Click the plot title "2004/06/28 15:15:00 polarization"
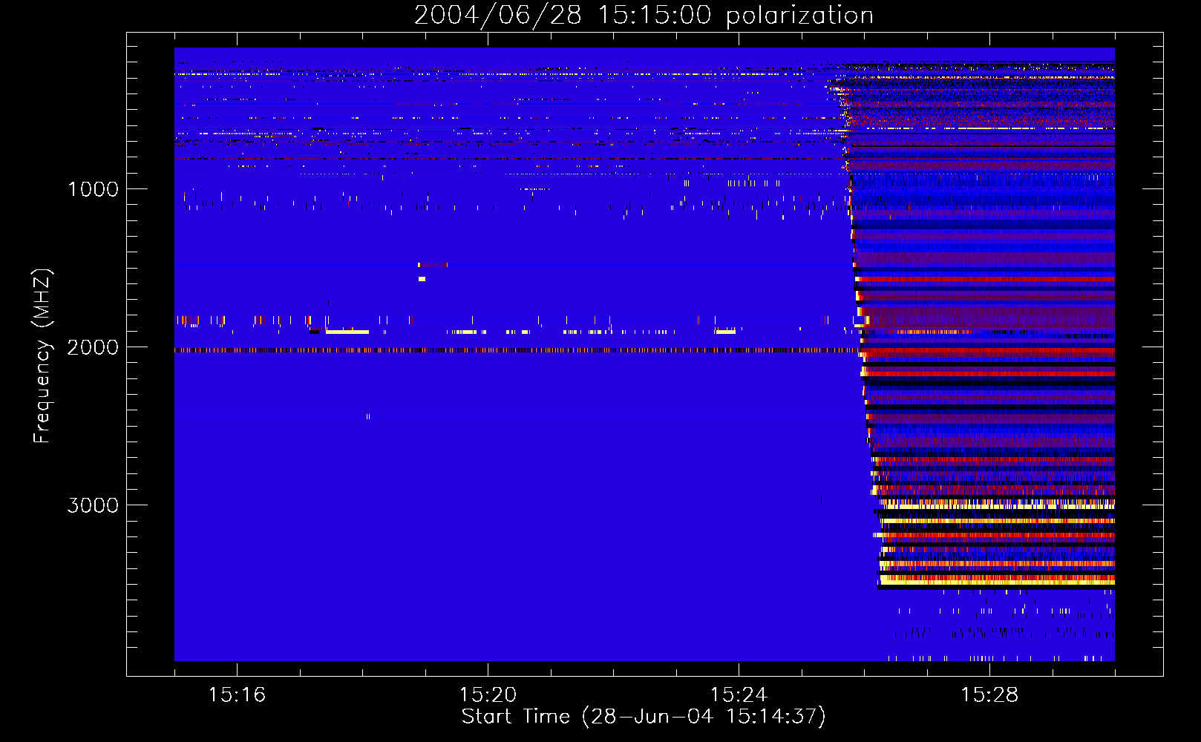This screenshot has width=1201, height=742. point(644,16)
